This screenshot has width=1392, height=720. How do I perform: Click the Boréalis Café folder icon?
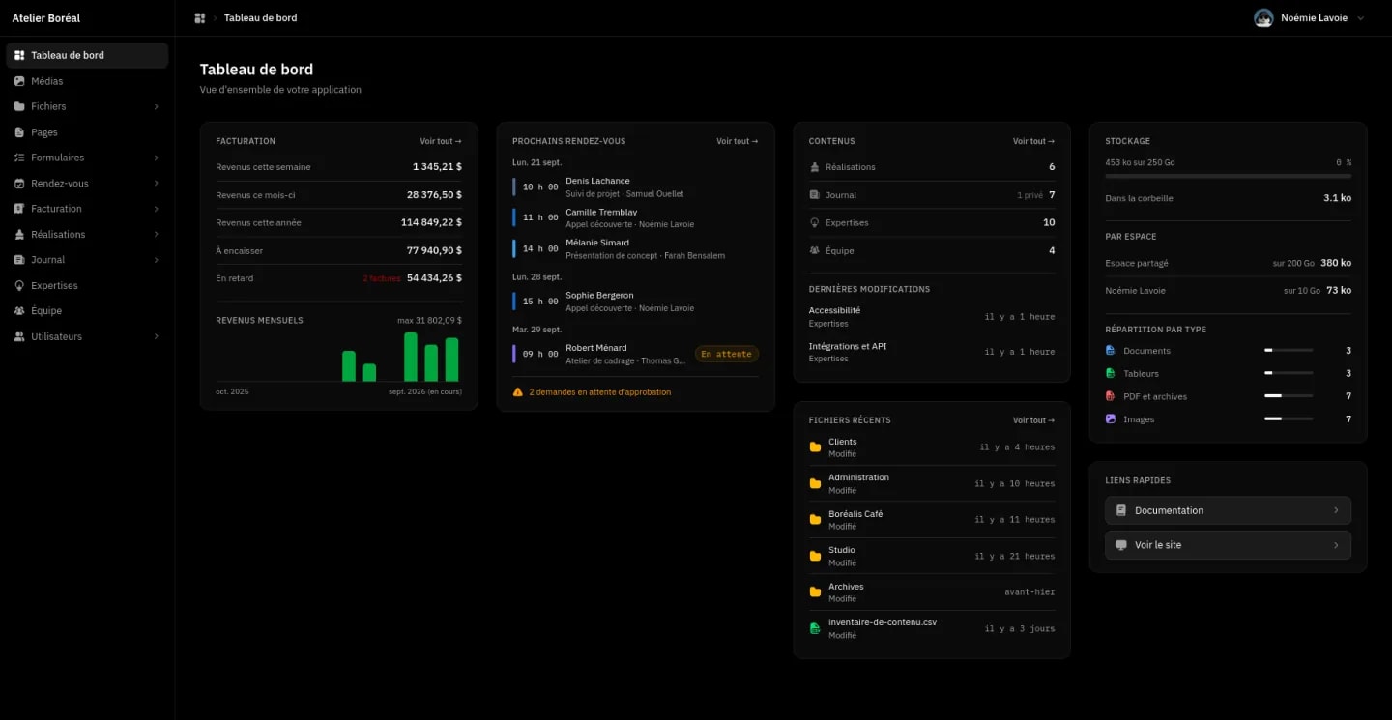[815, 520]
